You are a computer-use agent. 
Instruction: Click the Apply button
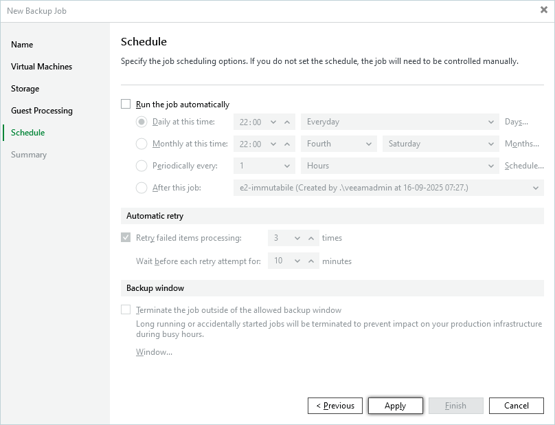click(x=395, y=406)
